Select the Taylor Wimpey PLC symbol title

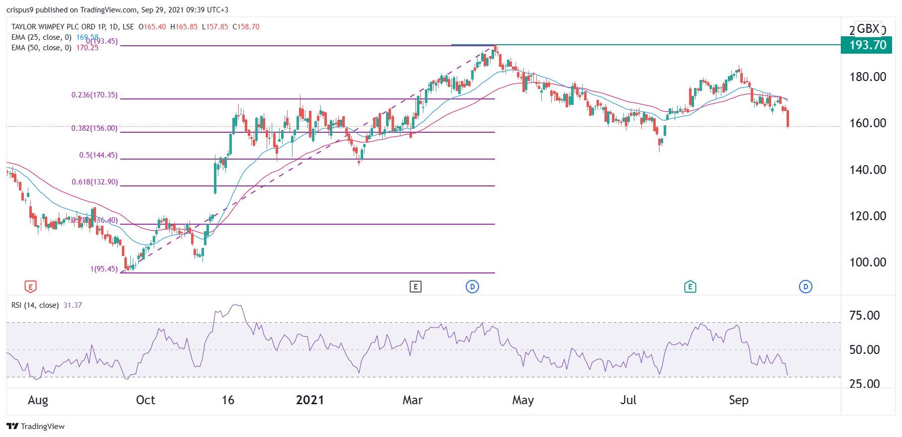73,27
